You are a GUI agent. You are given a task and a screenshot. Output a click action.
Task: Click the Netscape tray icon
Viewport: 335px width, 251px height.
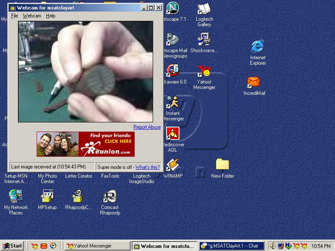tap(288, 246)
